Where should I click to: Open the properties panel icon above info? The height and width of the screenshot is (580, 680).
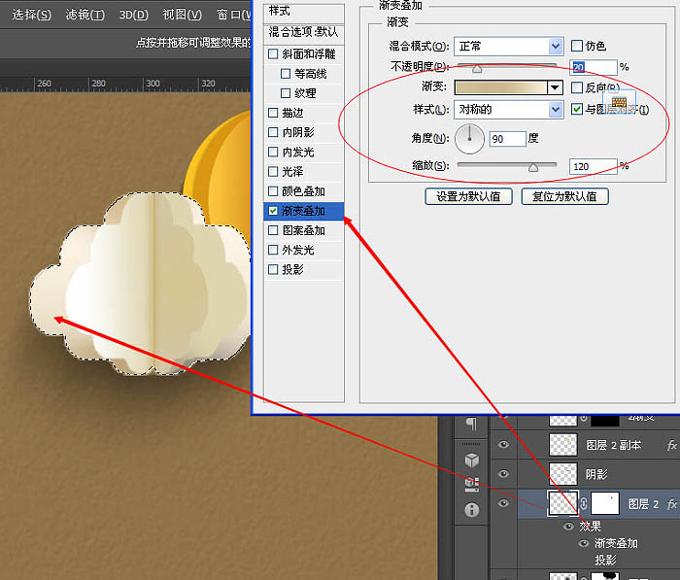471,484
